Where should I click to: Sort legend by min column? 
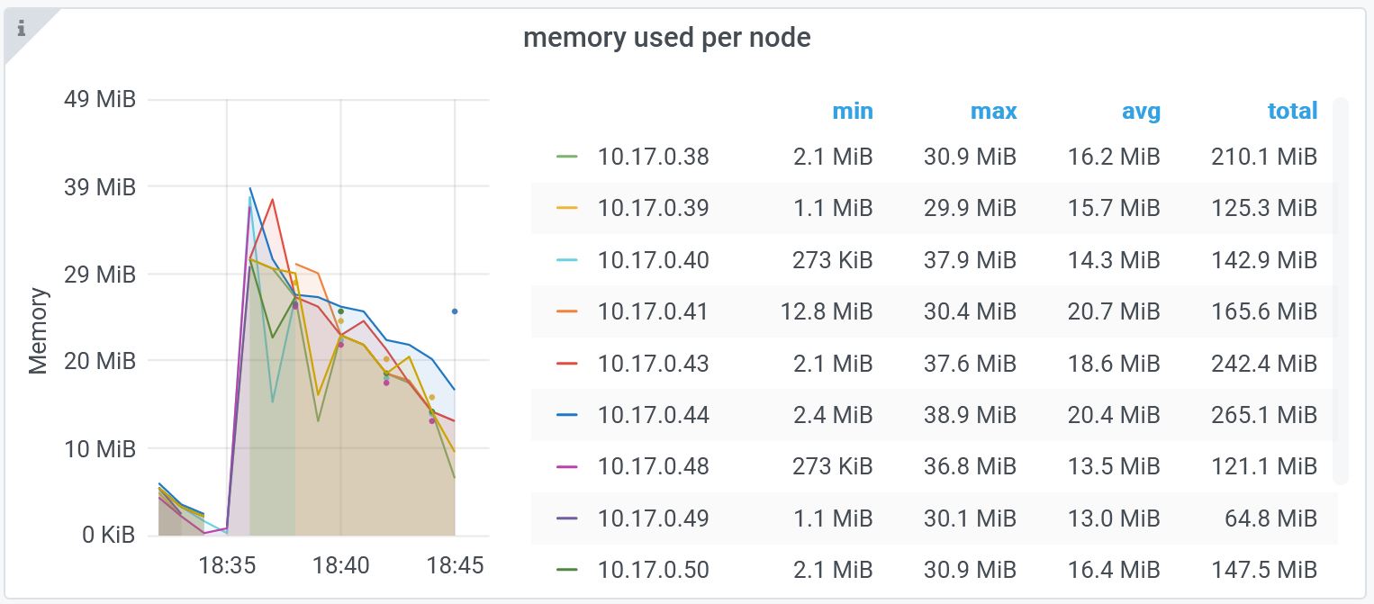click(x=852, y=112)
